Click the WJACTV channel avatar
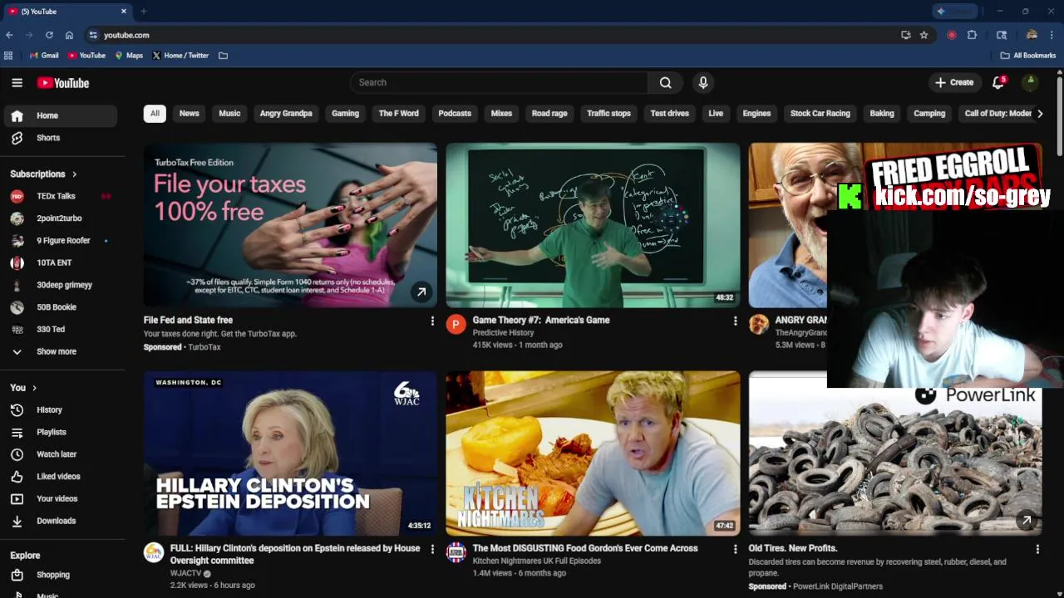 pyautogui.click(x=154, y=552)
